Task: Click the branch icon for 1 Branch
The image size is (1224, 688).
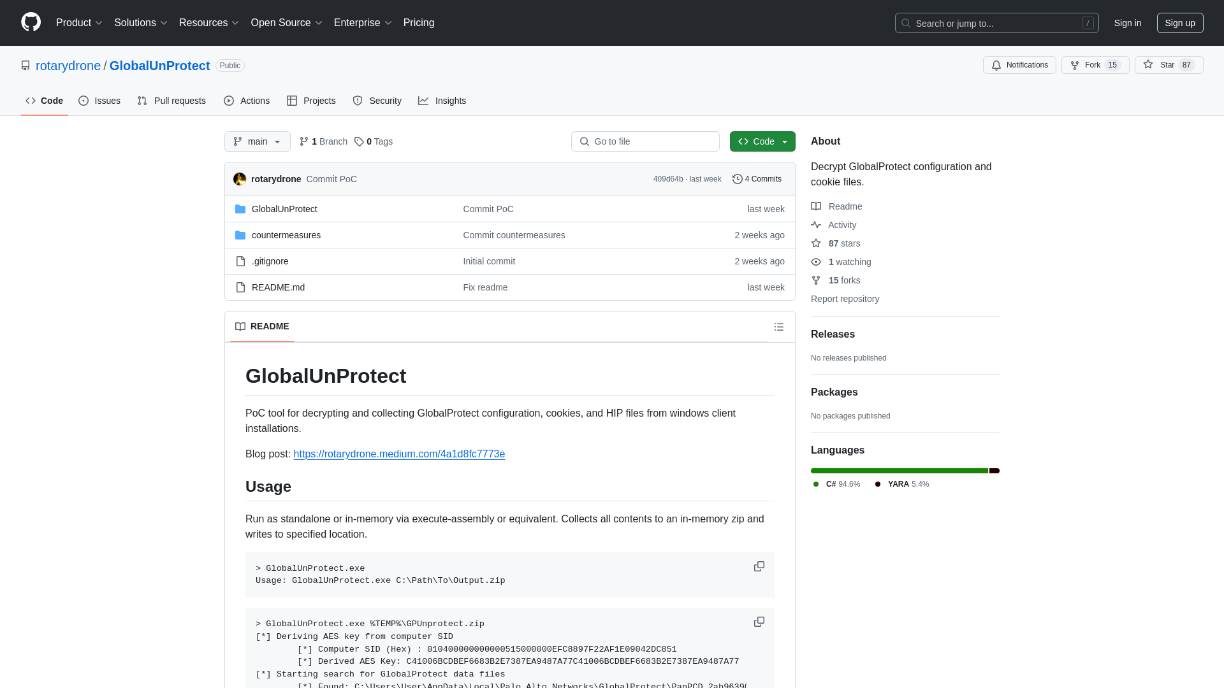Action: pyautogui.click(x=304, y=141)
